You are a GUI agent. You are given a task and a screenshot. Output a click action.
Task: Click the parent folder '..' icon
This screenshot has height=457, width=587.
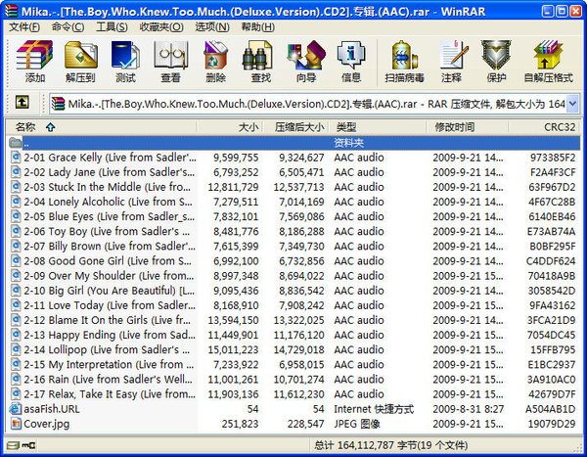(x=16, y=143)
